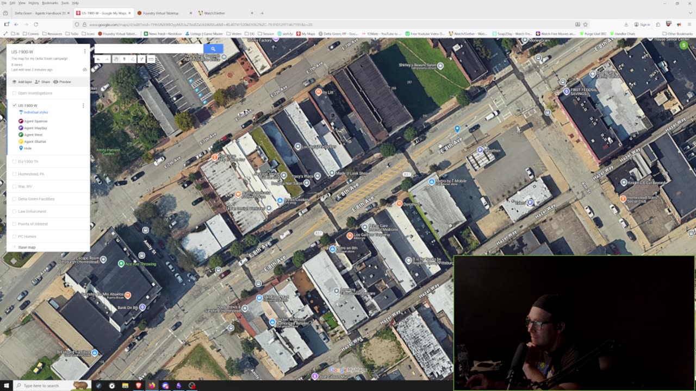Select the hand pan tool
This screenshot has width=696, height=391.
click(x=116, y=59)
